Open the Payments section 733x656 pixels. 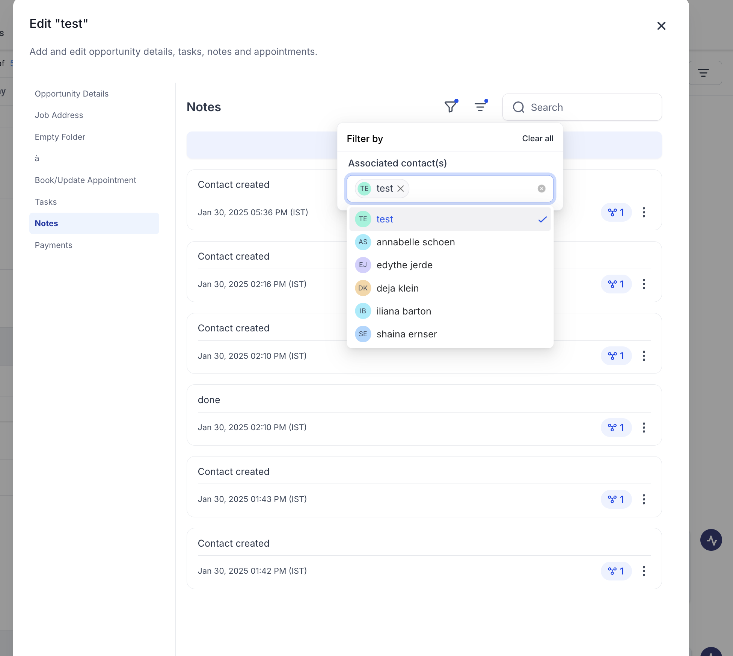click(x=53, y=245)
